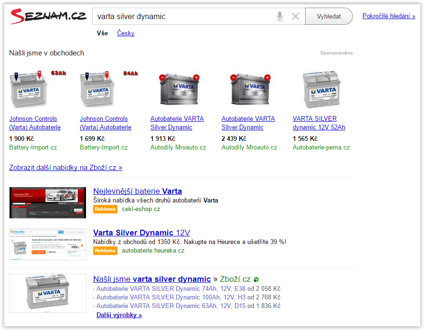
Task: Open Autobaterie VARTA Silver Dynamic 2 439 Kč link
Action: [x=248, y=123]
